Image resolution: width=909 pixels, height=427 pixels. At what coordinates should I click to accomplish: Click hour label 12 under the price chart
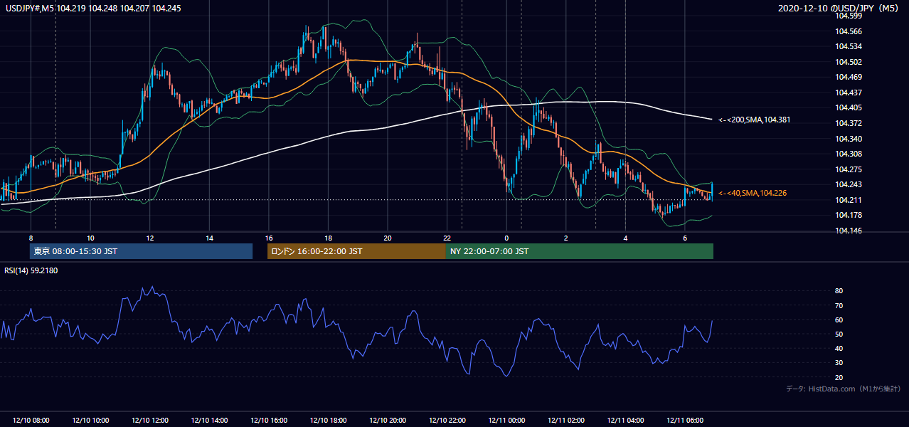[x=150, y=238]
